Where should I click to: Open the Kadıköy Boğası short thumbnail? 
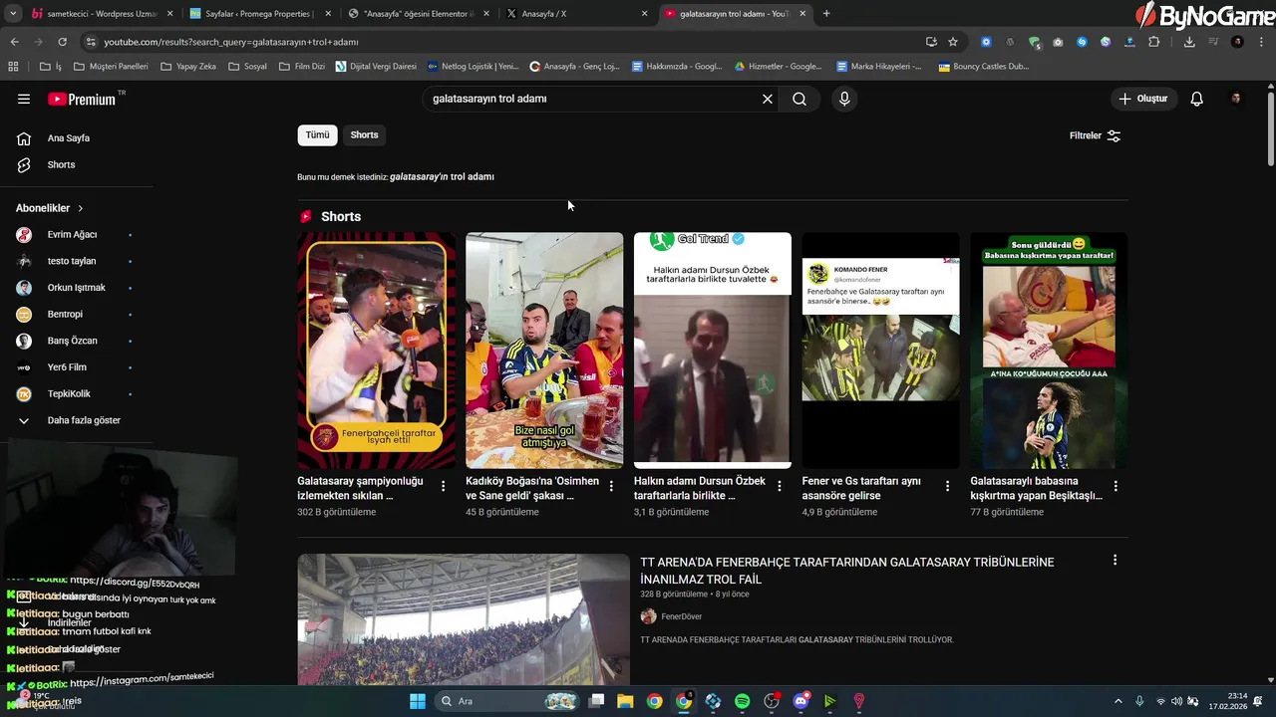544,351
